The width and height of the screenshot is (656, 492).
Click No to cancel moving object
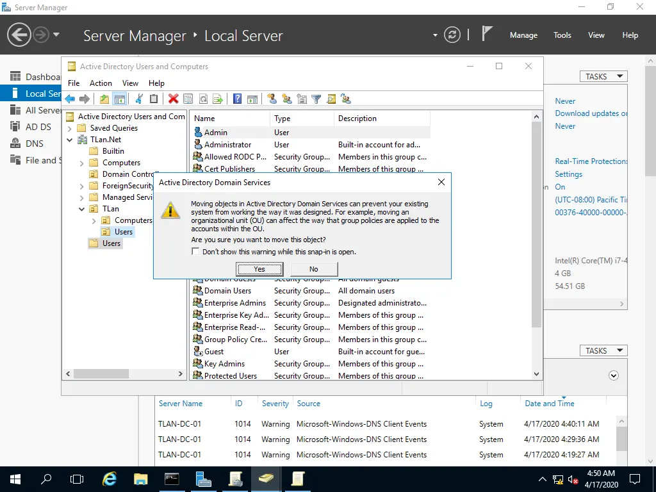click(x=314, y=269)
